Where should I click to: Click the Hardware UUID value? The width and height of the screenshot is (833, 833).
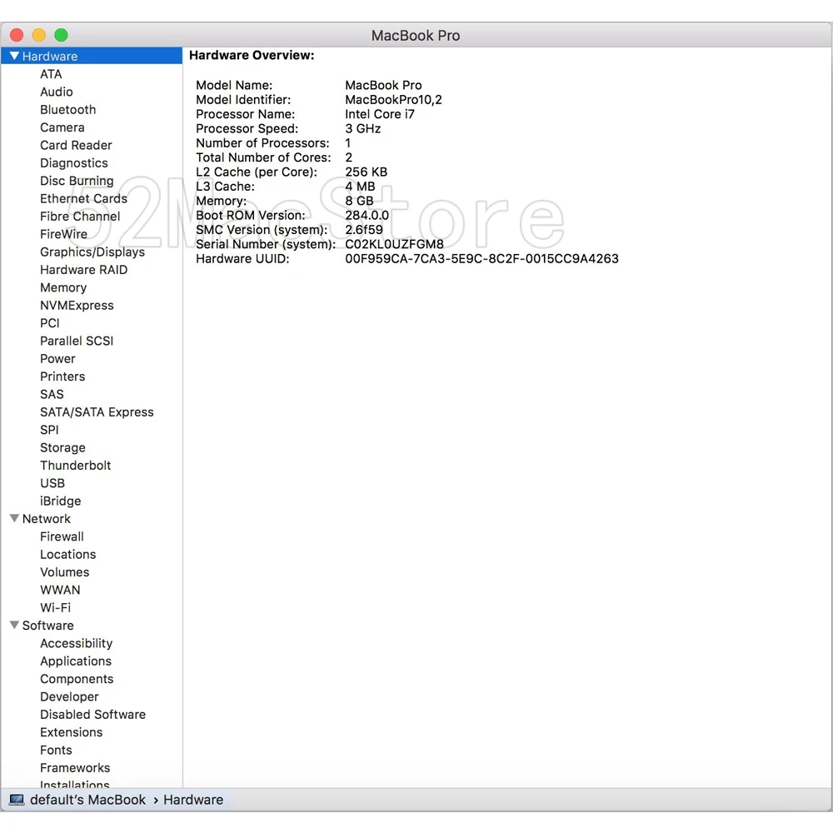[x=481, y=259]
